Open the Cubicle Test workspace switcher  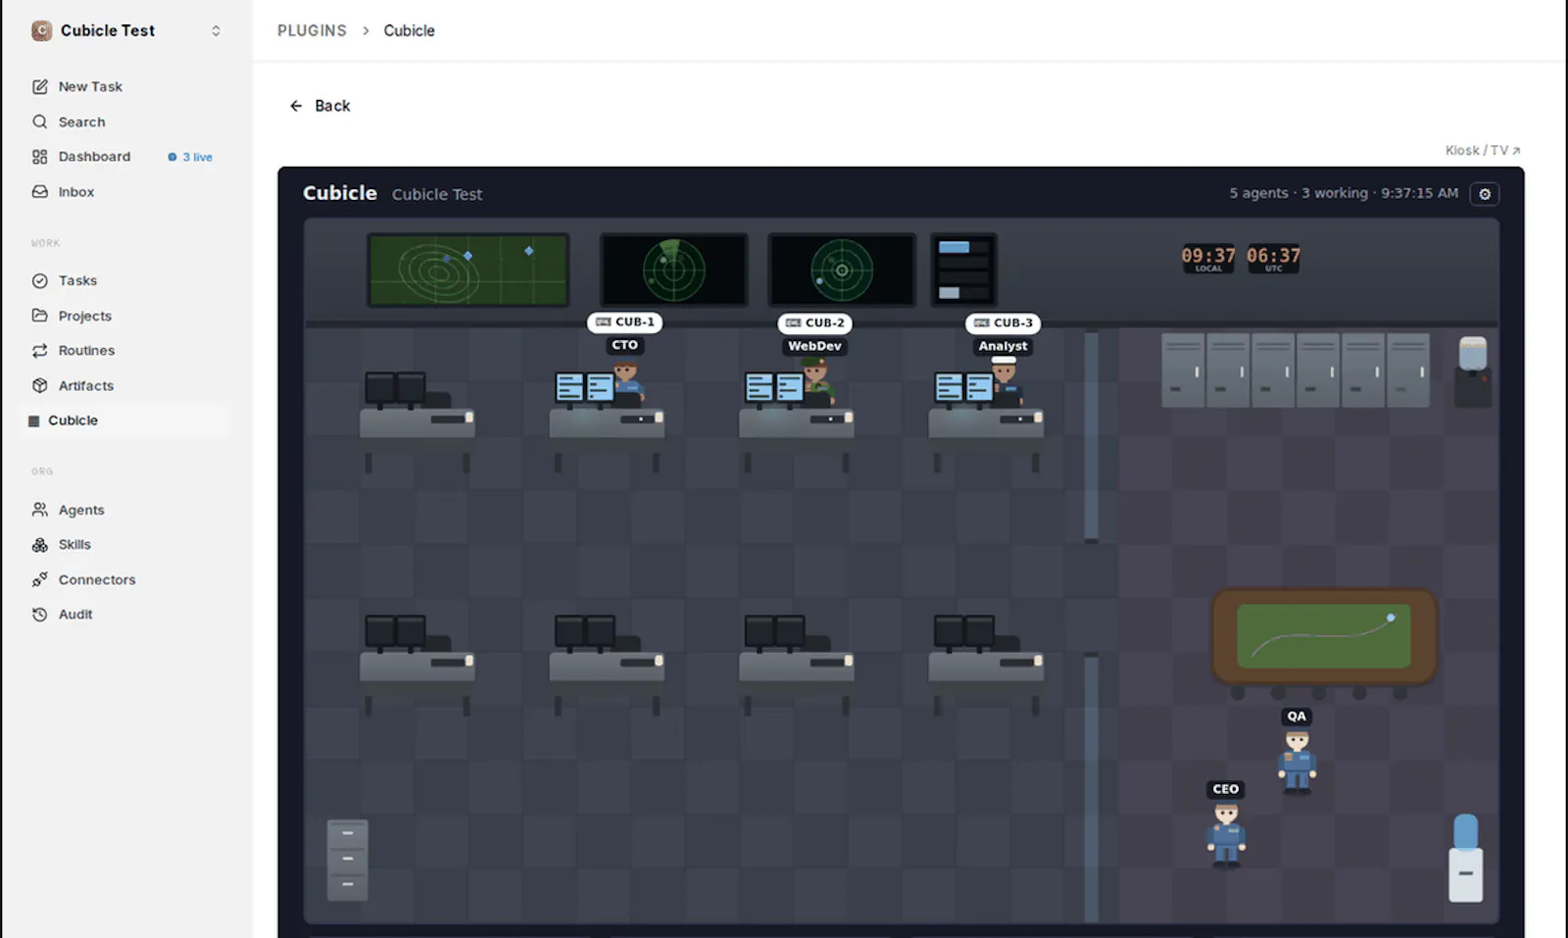(x=126, y=30)
